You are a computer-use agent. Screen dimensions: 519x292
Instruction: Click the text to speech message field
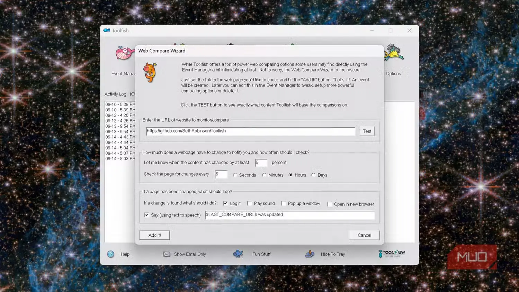click(290, 215)
